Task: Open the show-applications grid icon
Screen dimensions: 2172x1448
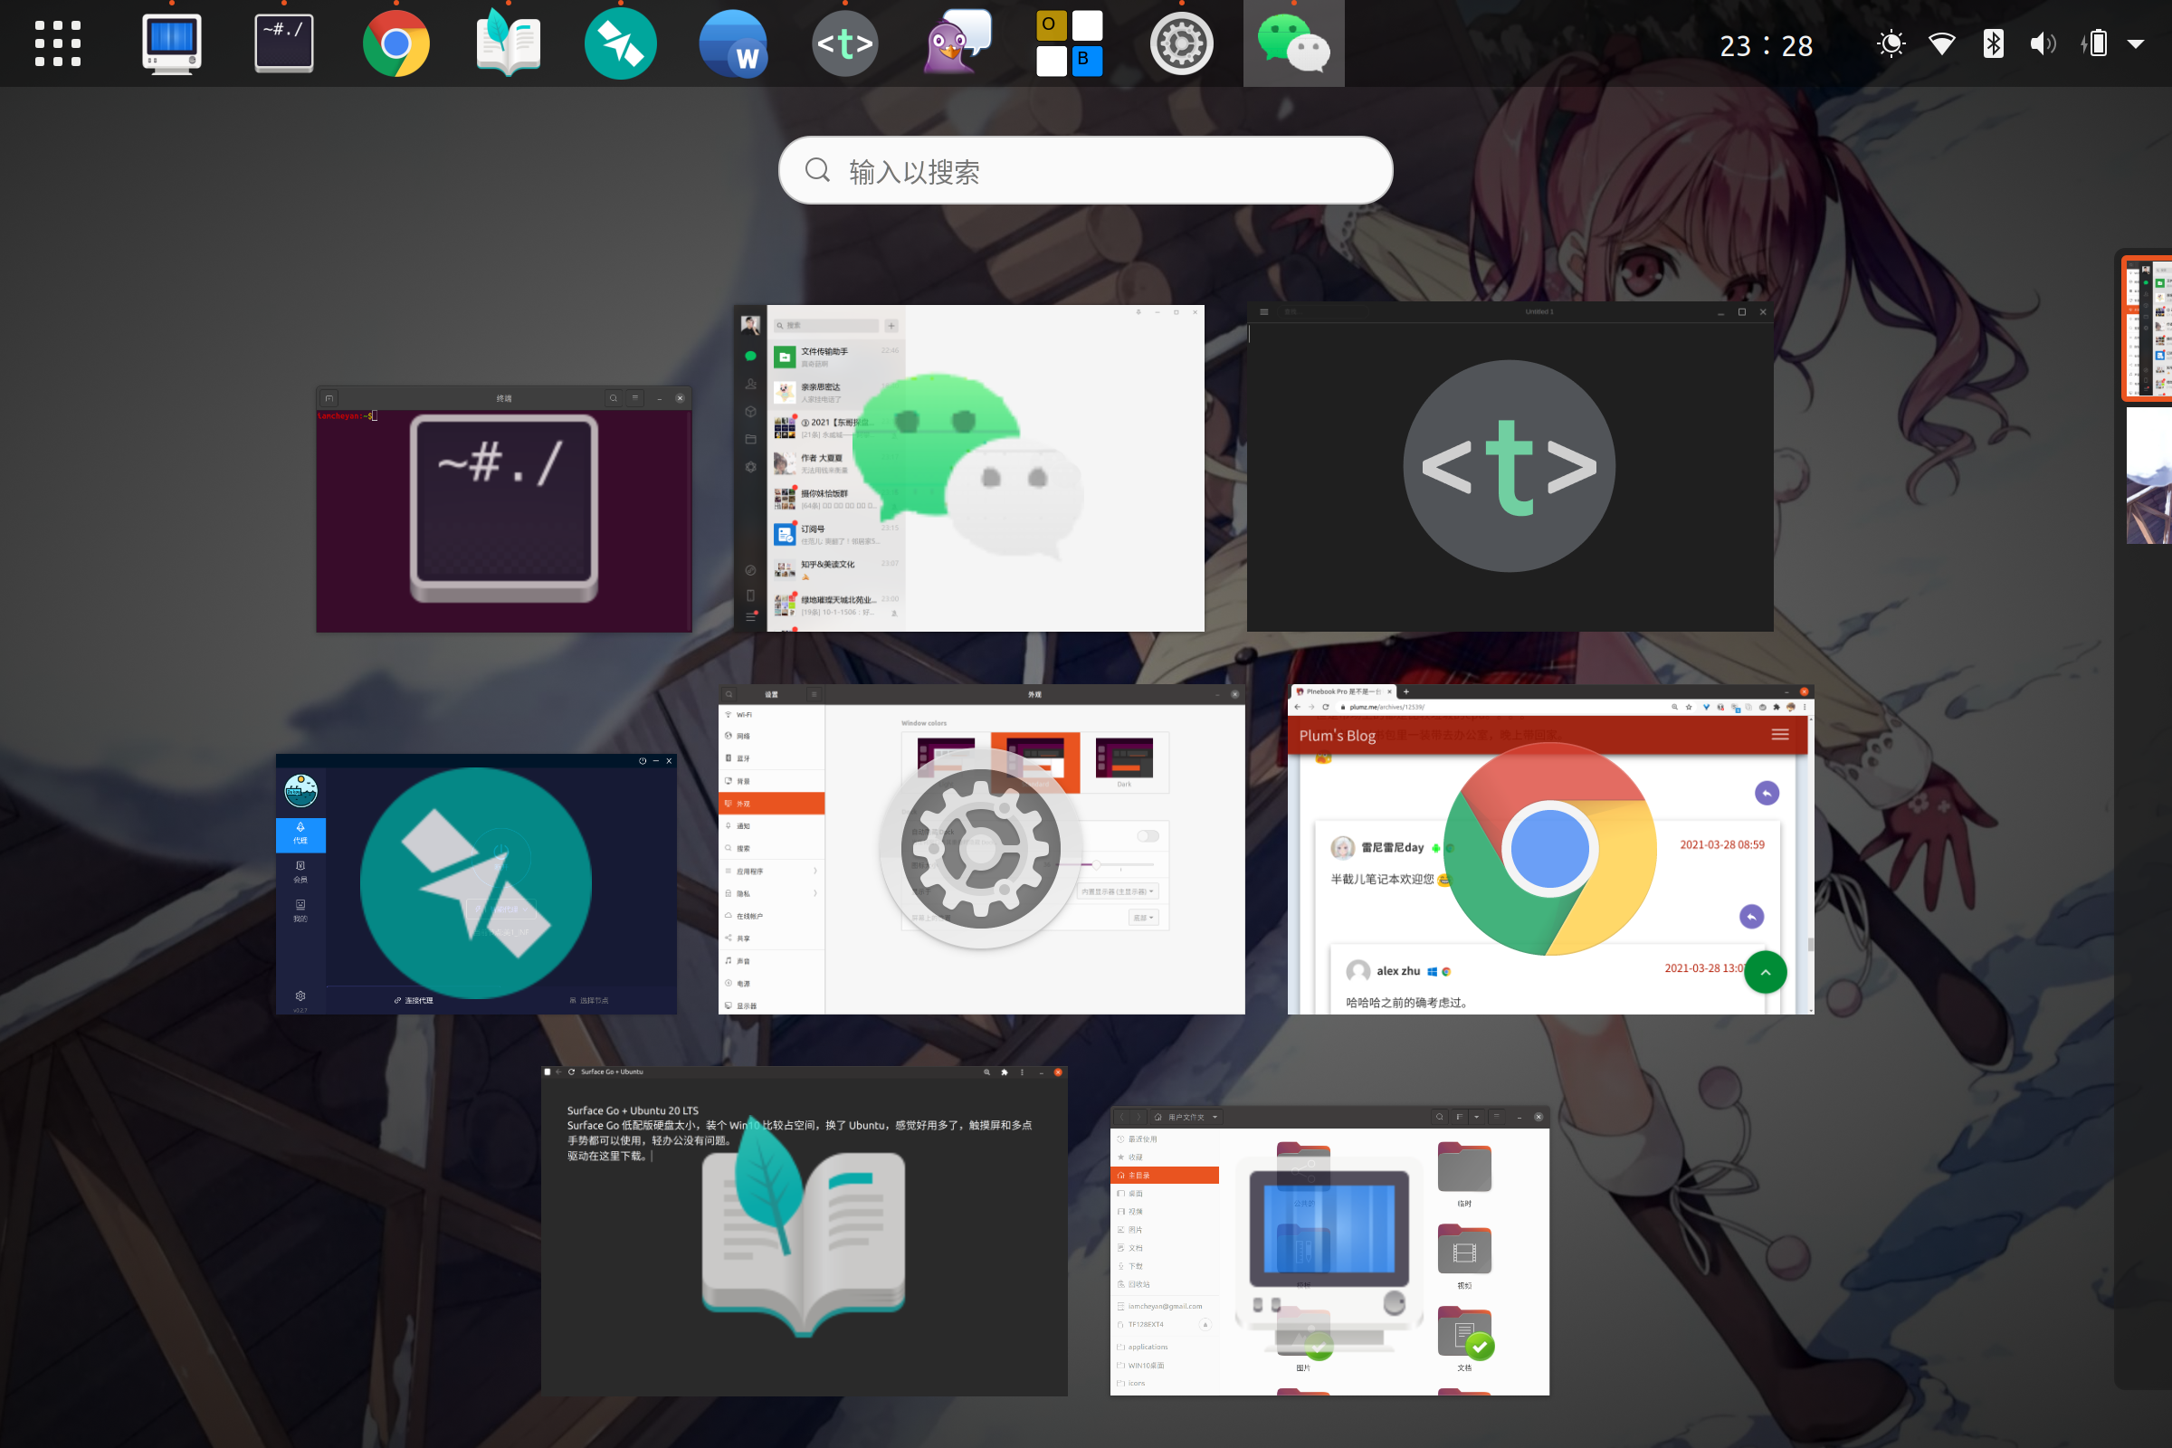Action: point(57,43)
